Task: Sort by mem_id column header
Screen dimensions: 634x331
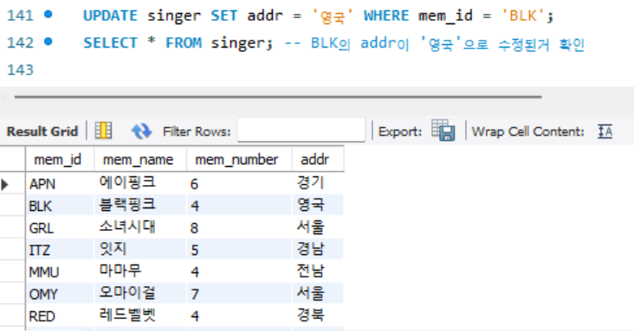Action: 60,159
